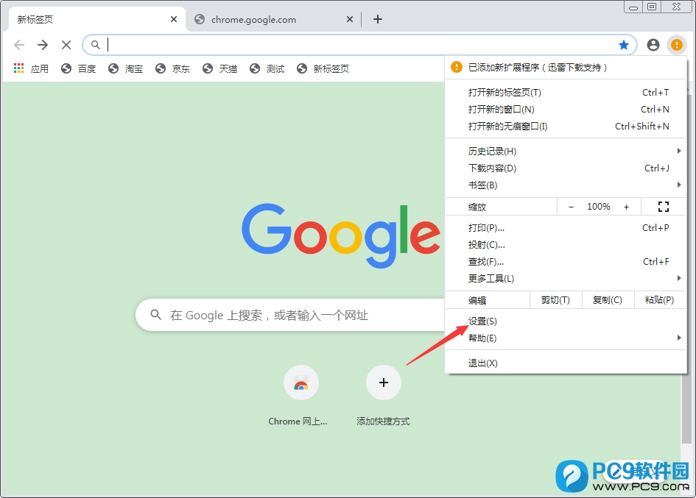The image size is (696, 498).
Task: Select 打开新的标签页(T) menu item
Action: 566,92
